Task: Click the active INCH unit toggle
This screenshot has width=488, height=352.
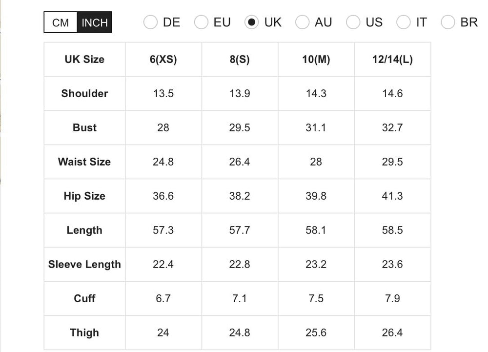Action: pos(94,22)
